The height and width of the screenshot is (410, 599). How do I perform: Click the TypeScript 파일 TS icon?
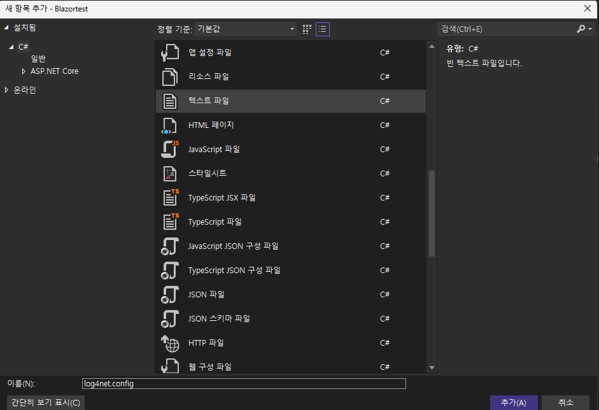[x=171, y=222]
